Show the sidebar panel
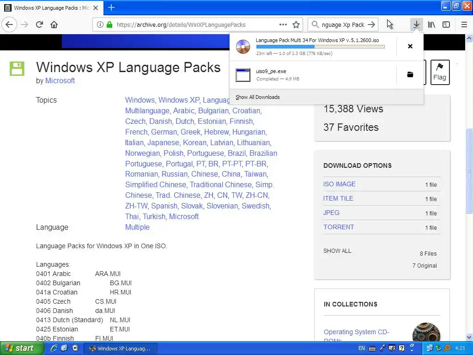Screen dimensions: 473x355 coord(446,25)
